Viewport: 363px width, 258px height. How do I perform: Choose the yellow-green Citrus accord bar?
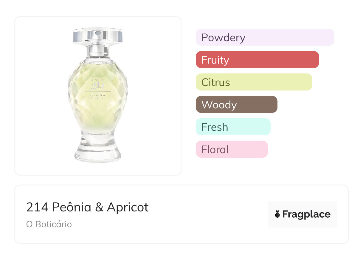254,82
